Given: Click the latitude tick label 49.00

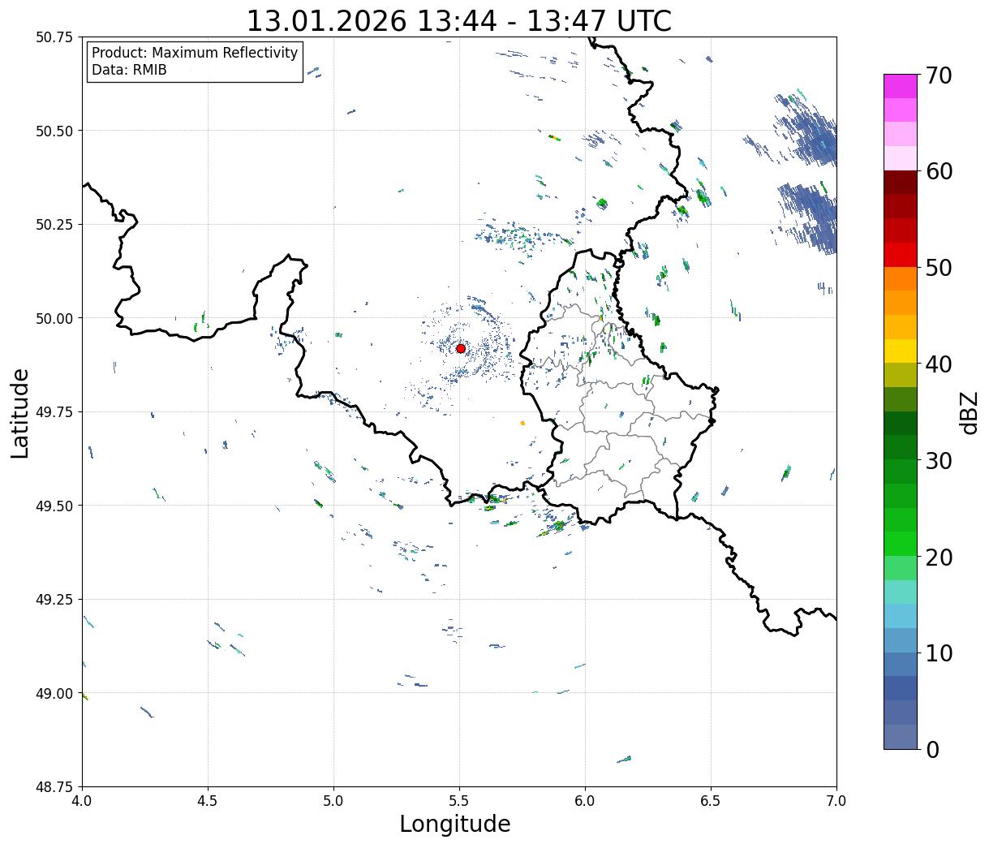Looking at the screenshot, I should (x=54, y=693).
